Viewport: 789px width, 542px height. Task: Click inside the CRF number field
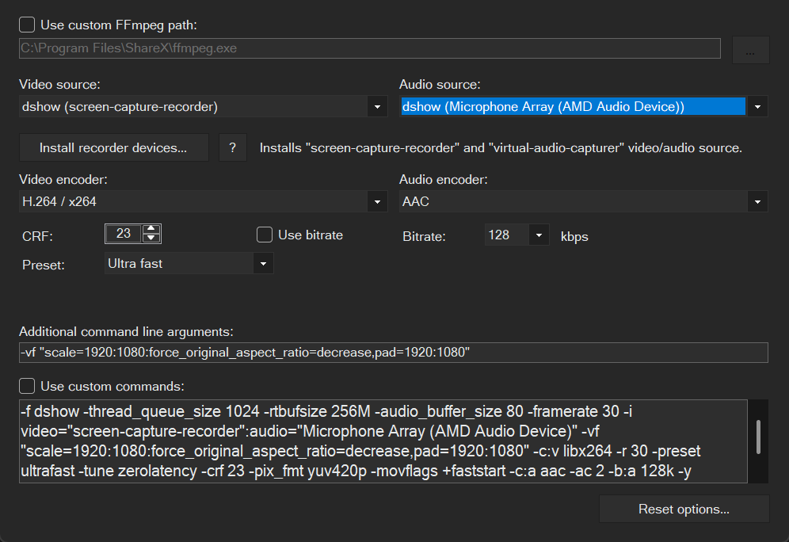pyautogui.click(x=124, y=234)
